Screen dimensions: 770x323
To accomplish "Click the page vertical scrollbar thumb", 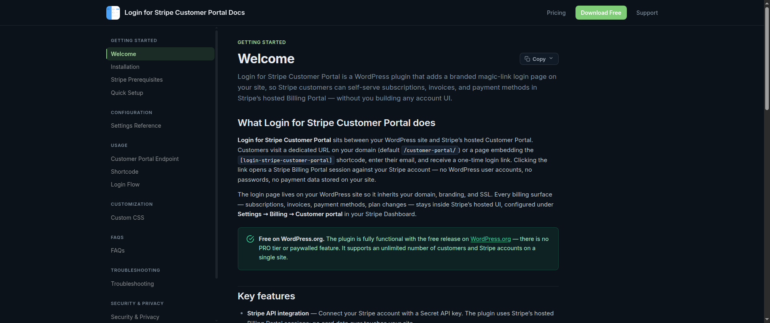I will point(767,58).
